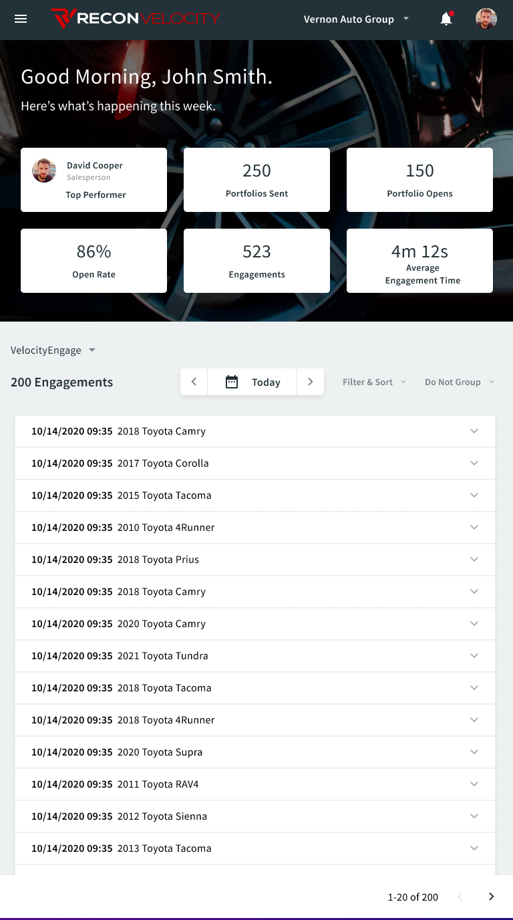Open the Filter & Sort dropdown
Screen dimensions: 513x920
point(374,382)
